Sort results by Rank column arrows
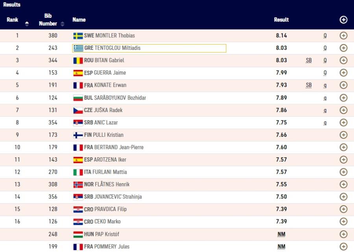The image size is (354, 252). (27, 24)
